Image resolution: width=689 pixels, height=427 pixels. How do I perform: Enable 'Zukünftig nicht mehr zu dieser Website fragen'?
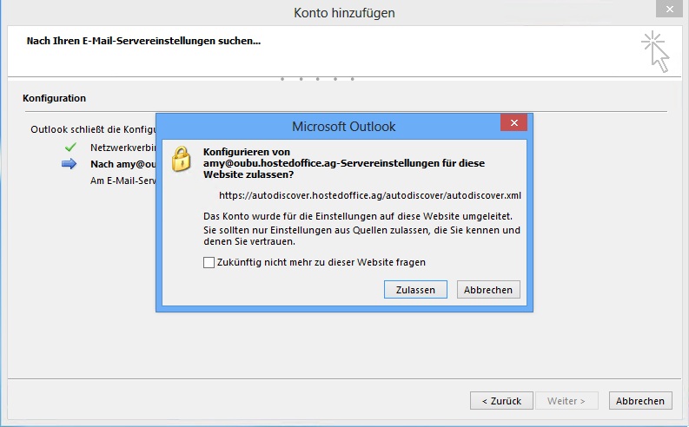pyautogui.click(x=209, y=262)
